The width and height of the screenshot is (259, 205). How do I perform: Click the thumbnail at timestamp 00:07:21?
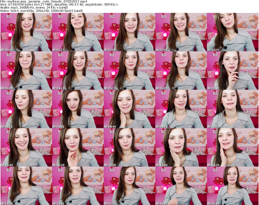[x=26, y=109]
